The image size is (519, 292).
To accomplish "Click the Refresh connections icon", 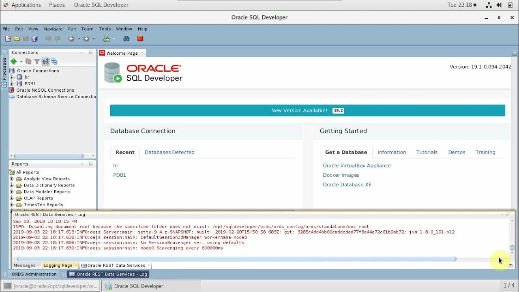I will [x=28, y=62].
